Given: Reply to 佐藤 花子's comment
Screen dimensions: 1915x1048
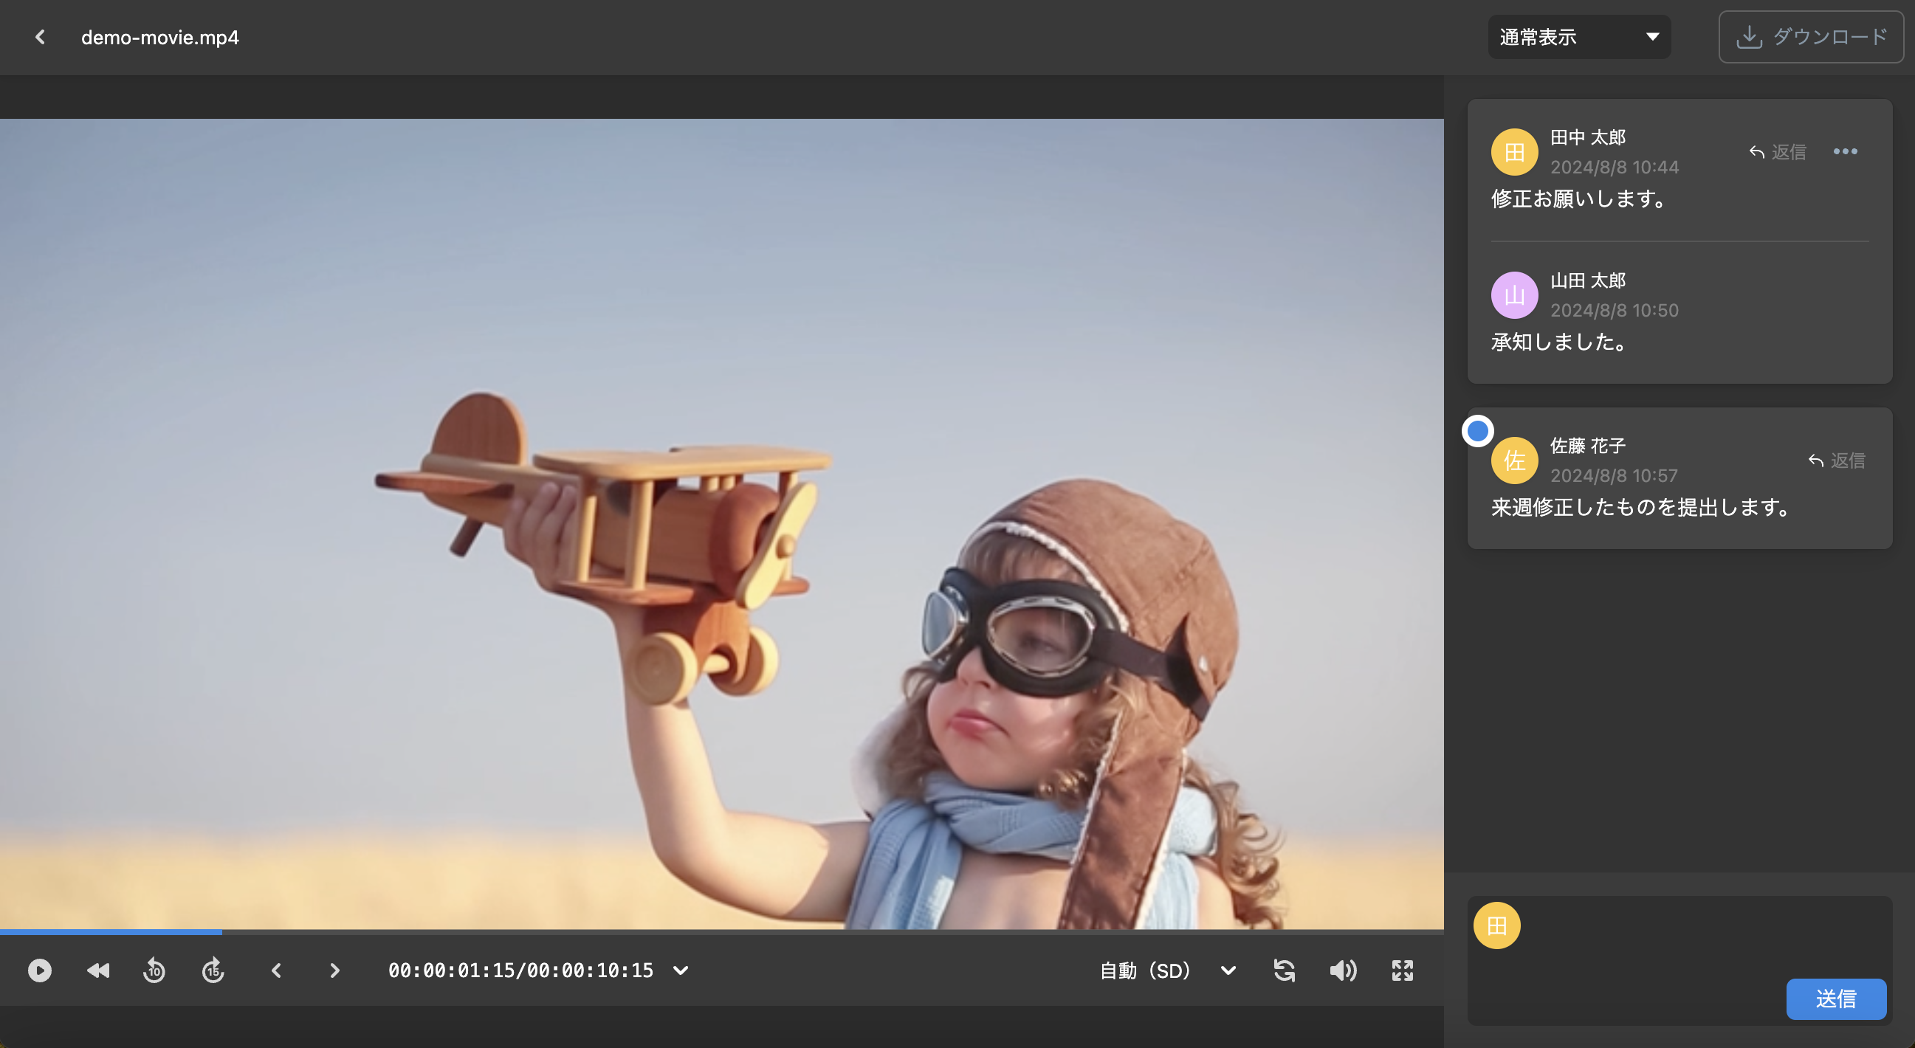Looking at the screenshot, I should pyautogui.click(x=1836, y=460).
